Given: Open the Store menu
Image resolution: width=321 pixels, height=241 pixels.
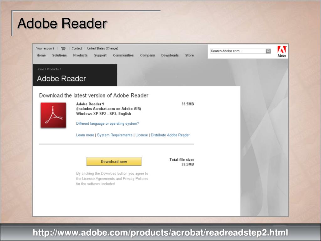Looking at the screenshot, I should tap(189, 55).
